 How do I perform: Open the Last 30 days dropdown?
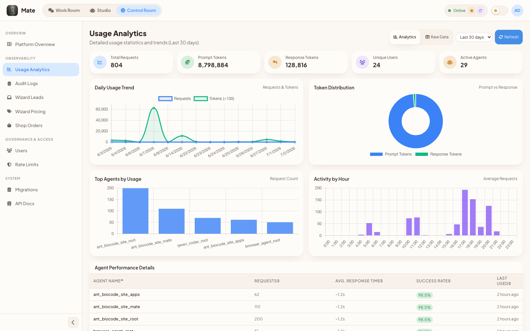point(475,37)
